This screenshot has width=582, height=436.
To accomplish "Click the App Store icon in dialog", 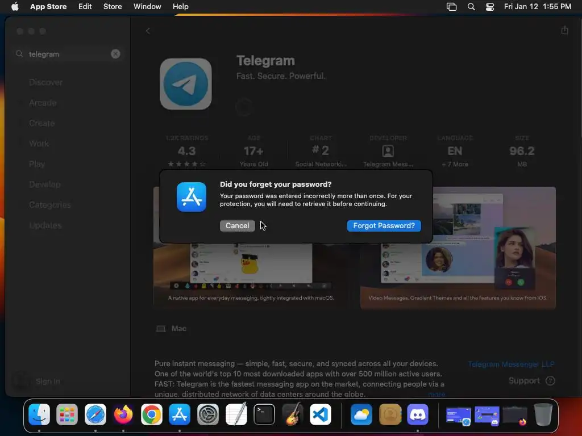I will pos(192,197).
